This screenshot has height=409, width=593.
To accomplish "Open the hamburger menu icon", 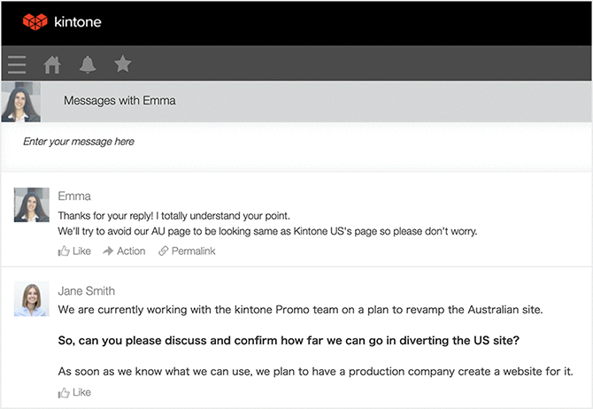I will [16, 65].
